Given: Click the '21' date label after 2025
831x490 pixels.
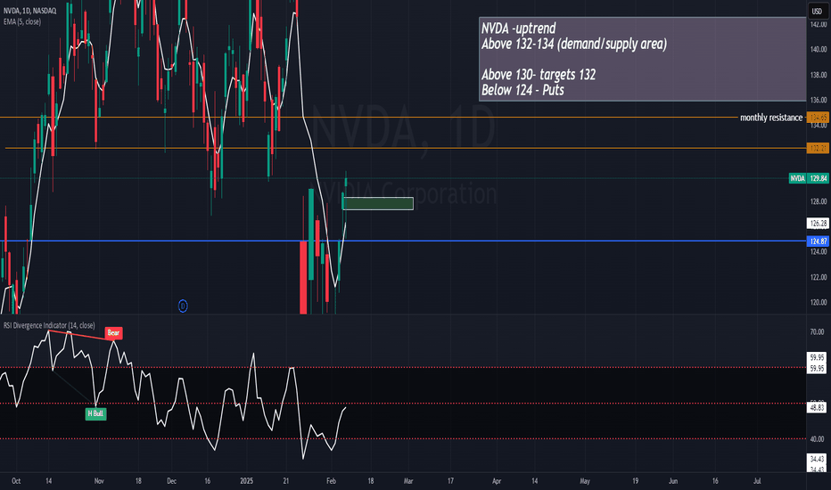Looking at the screenshot, I should tap(286, 481).
